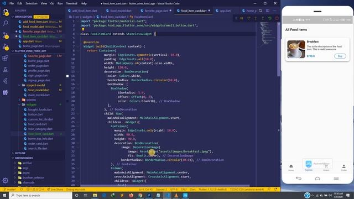Tap the phone's recent apps menu button
Screen dimensions: 354x199
[x=336, y=179]
